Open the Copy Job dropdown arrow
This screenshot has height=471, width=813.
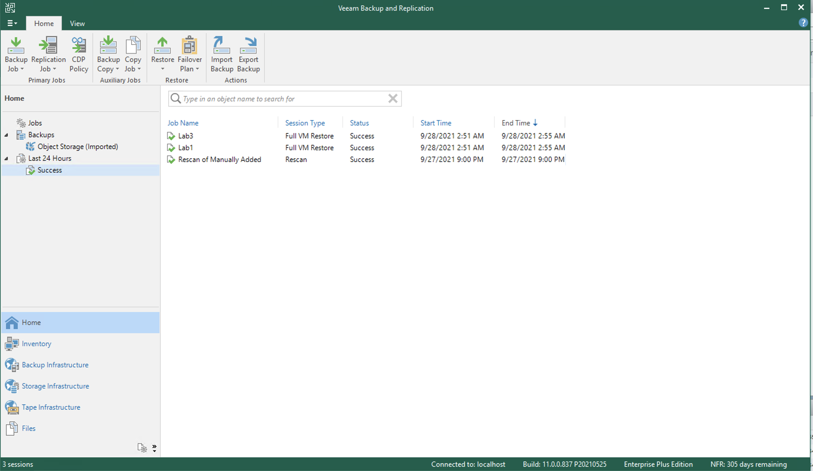pyautogui.click(x=139, y=69)
